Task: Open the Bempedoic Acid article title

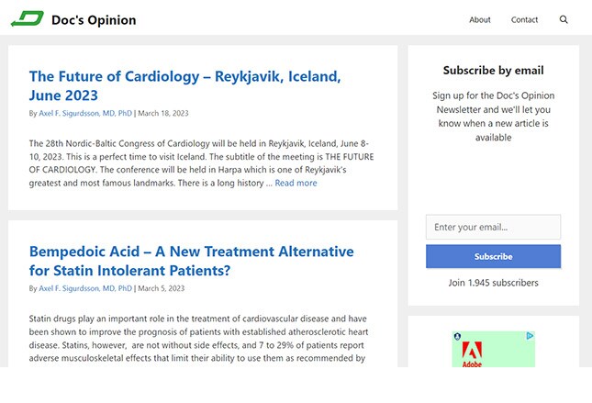Action: [x=192, y=261]
